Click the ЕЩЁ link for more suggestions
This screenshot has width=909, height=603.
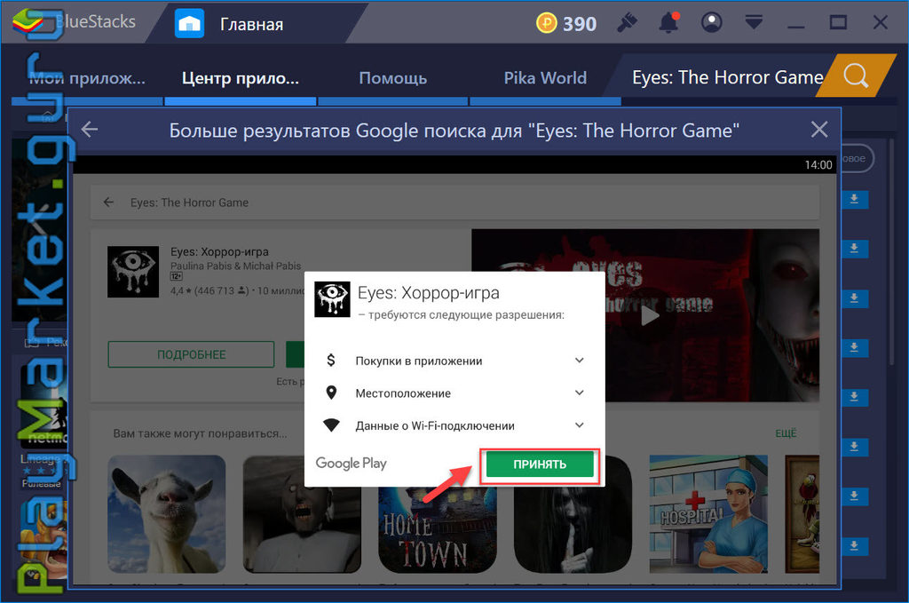tap(786, 433)
